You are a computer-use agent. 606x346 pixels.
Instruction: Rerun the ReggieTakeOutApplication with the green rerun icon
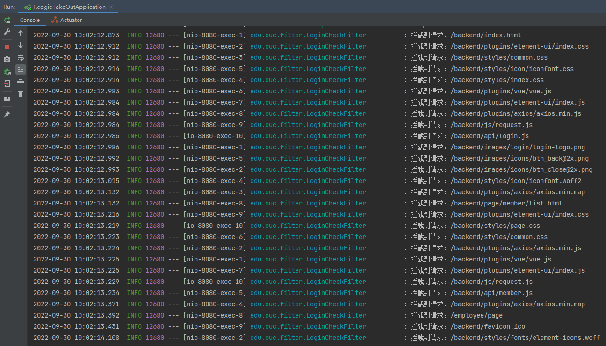pos(7,20)
